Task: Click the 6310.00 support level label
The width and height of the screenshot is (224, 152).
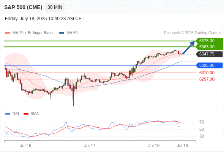Action: coord(207,73)
